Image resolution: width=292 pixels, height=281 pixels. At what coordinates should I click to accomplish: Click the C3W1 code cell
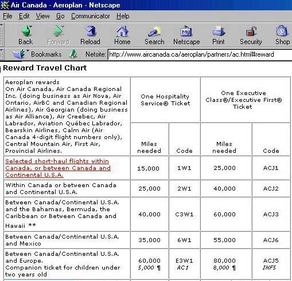[x=184, y=215]
